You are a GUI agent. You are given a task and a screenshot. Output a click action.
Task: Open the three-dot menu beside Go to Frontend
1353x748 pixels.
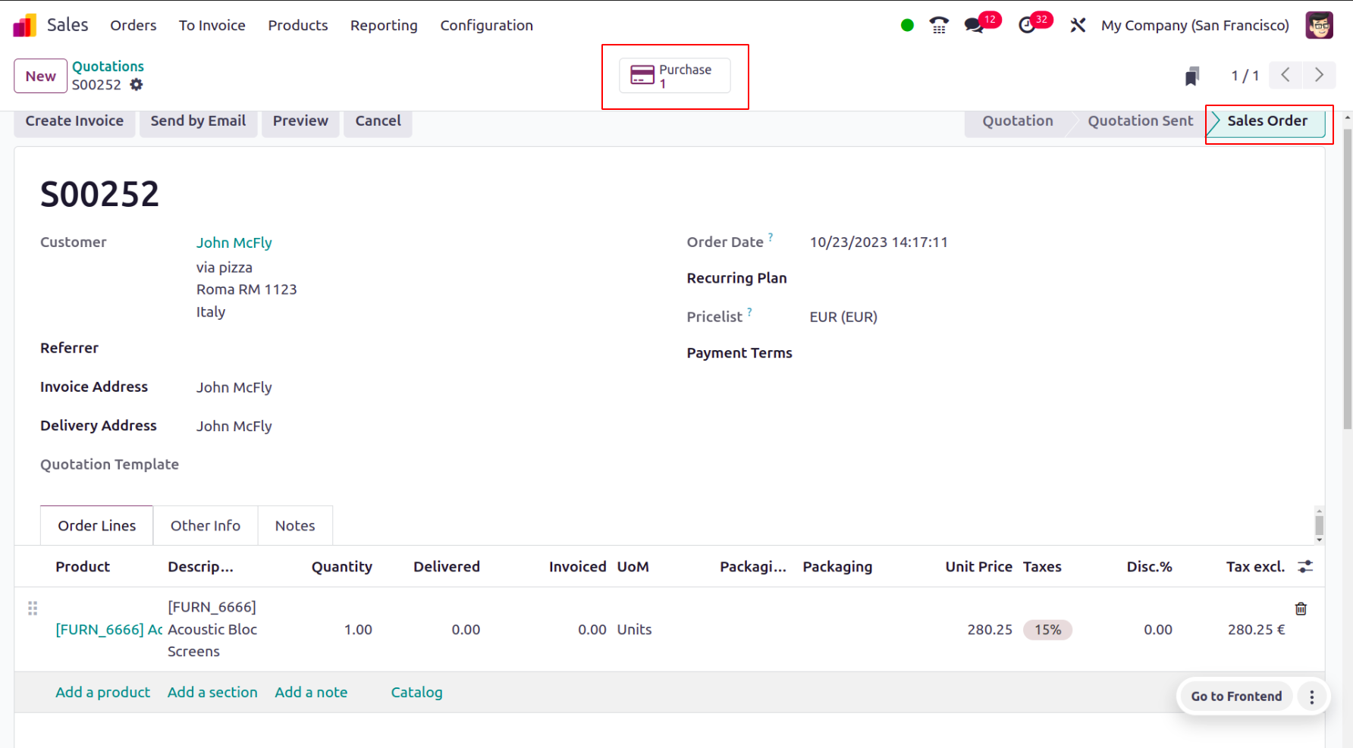(x=1311, y=696)
